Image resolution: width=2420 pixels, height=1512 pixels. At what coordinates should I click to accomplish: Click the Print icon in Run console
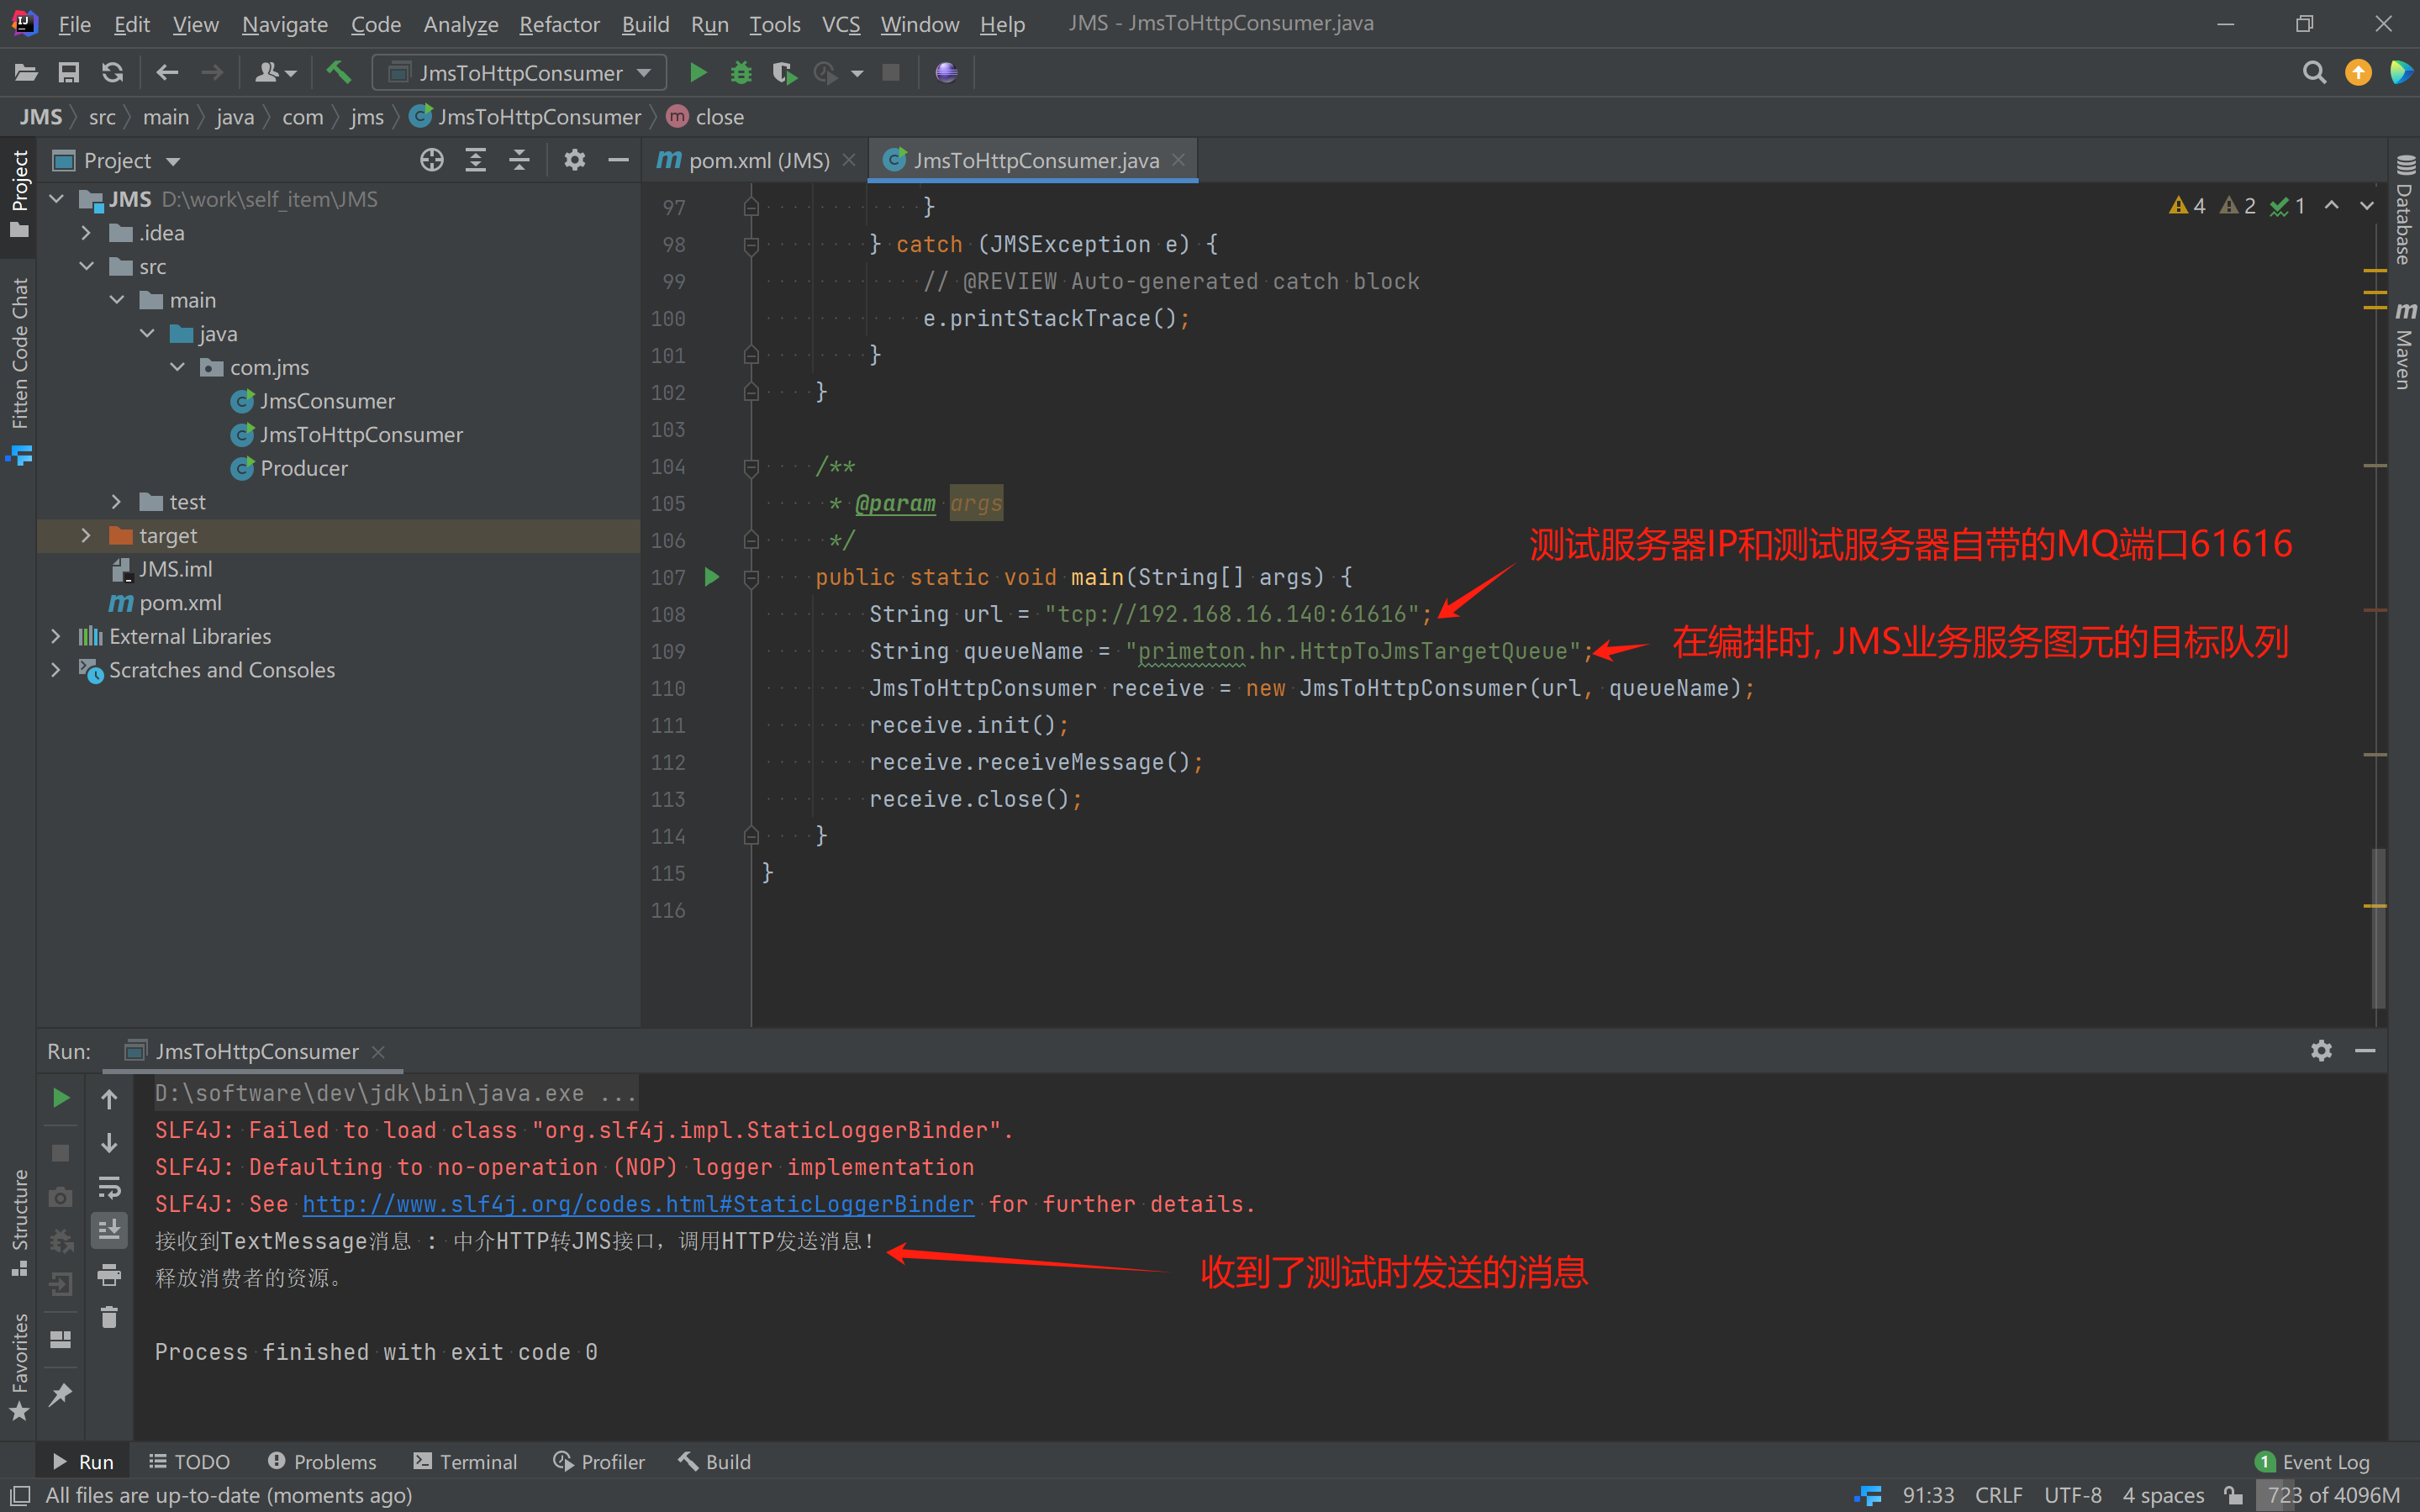[109, 1274]
